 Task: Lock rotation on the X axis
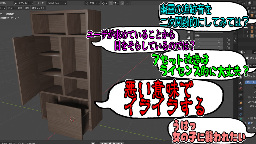click(228, 39)
